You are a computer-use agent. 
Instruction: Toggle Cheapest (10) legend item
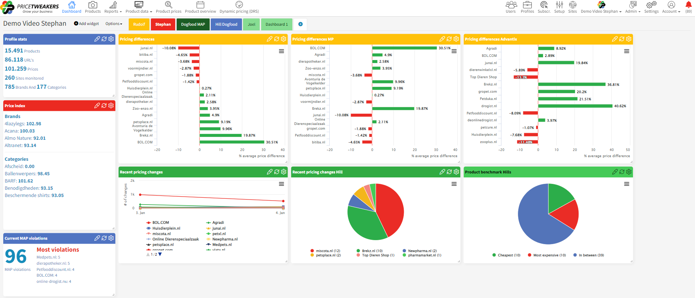(506, 255)
